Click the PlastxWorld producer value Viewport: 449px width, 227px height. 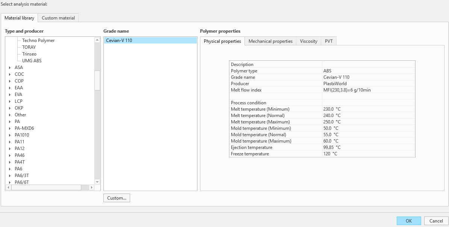click(368, 84)
